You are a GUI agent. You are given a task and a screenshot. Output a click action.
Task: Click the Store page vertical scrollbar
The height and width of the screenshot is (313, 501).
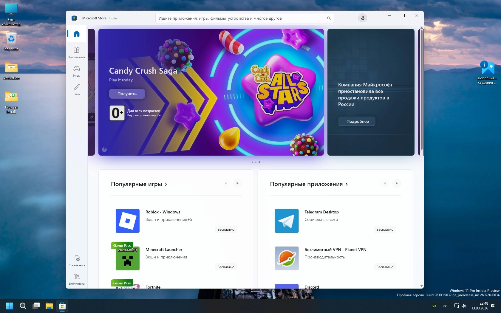(422, 89)
